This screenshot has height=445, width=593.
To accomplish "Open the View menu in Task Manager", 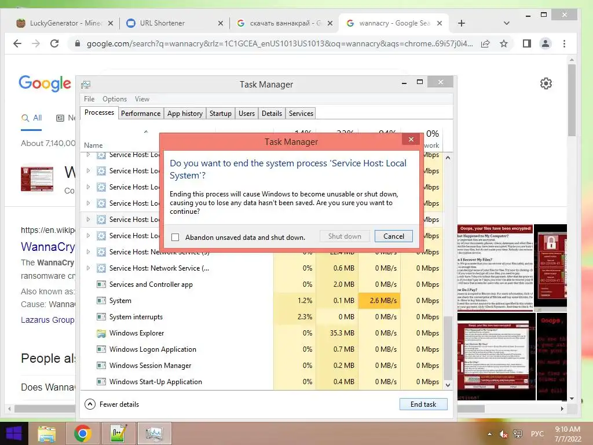I will pos(142,99).
